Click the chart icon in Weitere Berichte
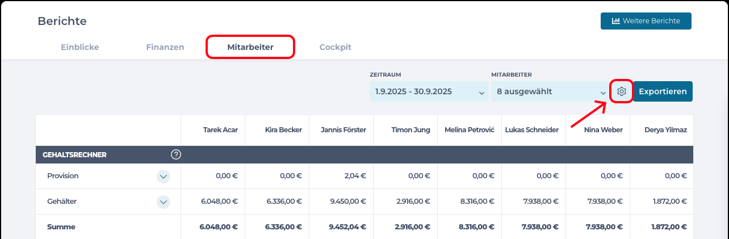729x239 pixels. tap(615, 21)
